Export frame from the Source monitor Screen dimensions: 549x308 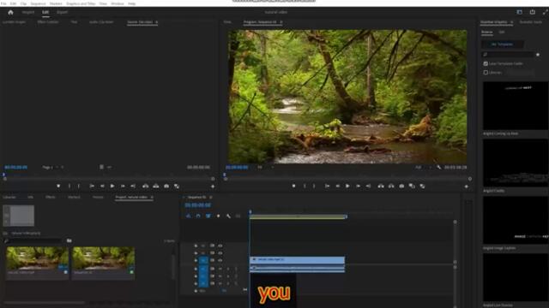tap(166, 187)
